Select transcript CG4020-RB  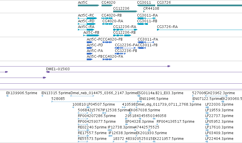click(x=107, y=18)
